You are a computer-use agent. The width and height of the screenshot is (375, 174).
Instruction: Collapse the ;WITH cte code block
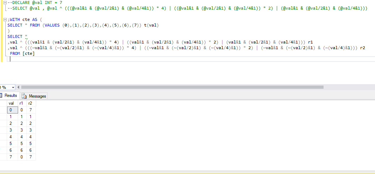click(4, 20)
